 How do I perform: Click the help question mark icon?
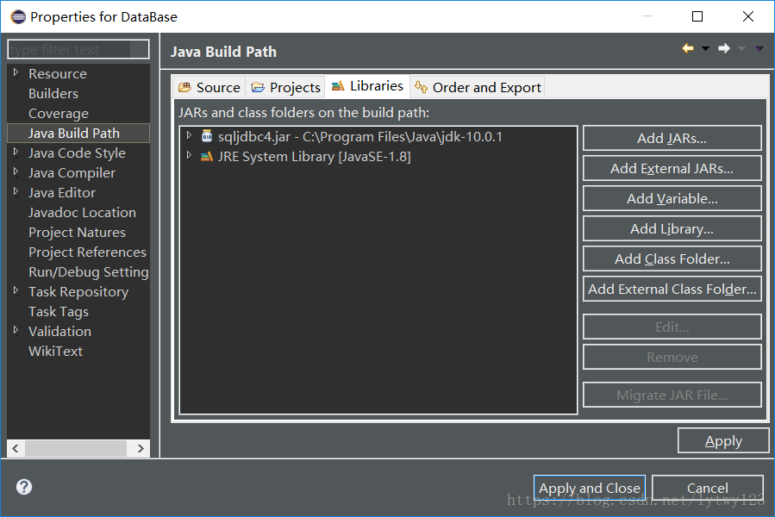point(24,487)
